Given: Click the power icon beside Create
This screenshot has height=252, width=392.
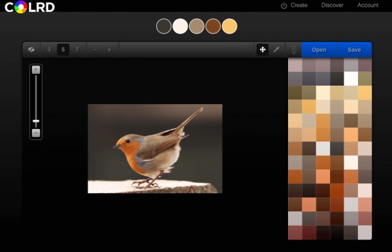Looking at the screenshot, I should 284,5.
